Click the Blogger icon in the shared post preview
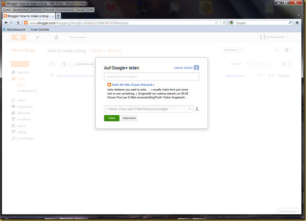306x221 pixels. (109, 85)
